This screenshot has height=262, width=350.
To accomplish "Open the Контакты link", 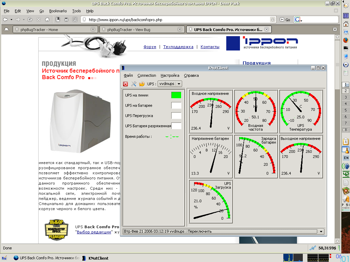I will 210,47.
